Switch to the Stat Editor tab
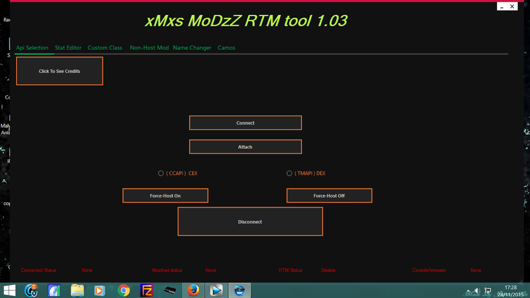Viewport: 530px width, 298px height. coord(68,48)
